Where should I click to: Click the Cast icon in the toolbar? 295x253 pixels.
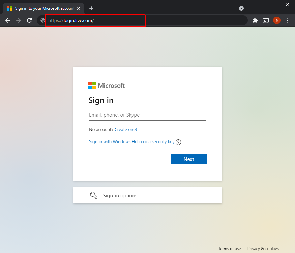266,20
